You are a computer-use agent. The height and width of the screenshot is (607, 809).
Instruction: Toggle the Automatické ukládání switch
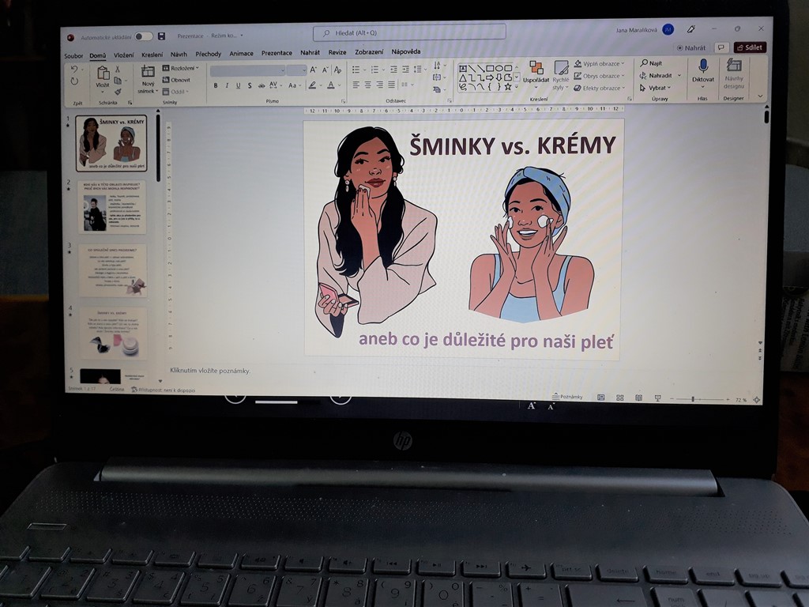[x=143, y=36]
